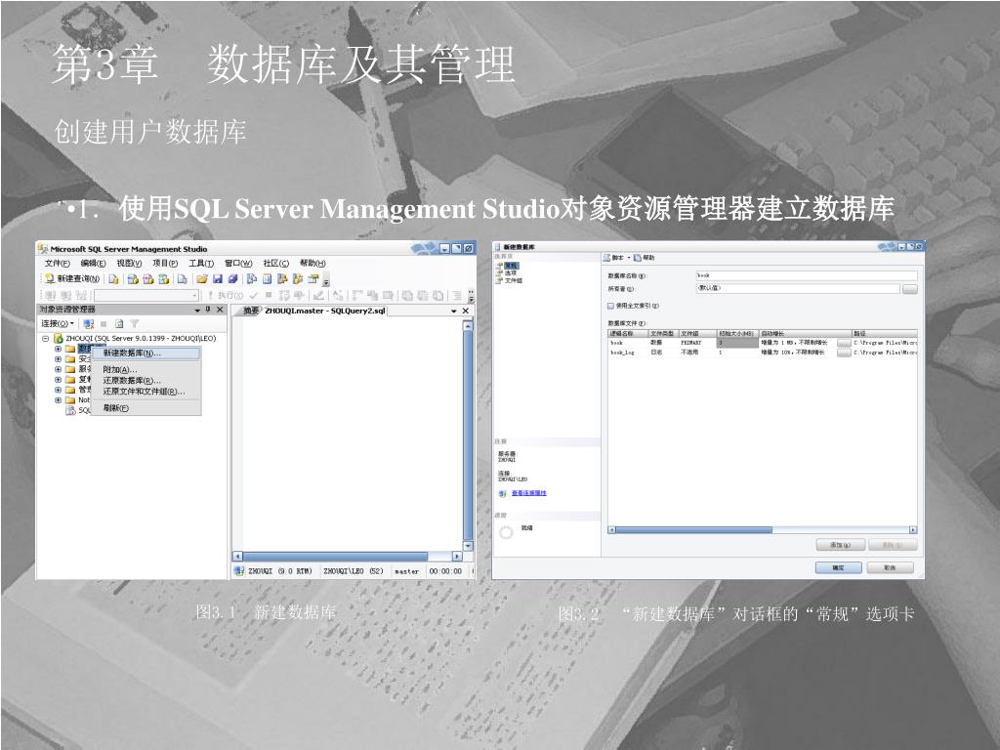Click the connection properties icon beside the link

[x=503, y=493]
